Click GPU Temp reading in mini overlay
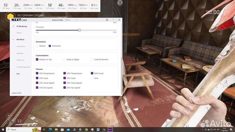The image size is (235, 132). [50, 6]
